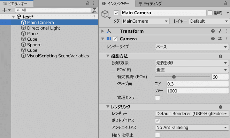This screenshot has width=230, height=138.
Task: Open Transform help reference icon
Action: point(213,31)
